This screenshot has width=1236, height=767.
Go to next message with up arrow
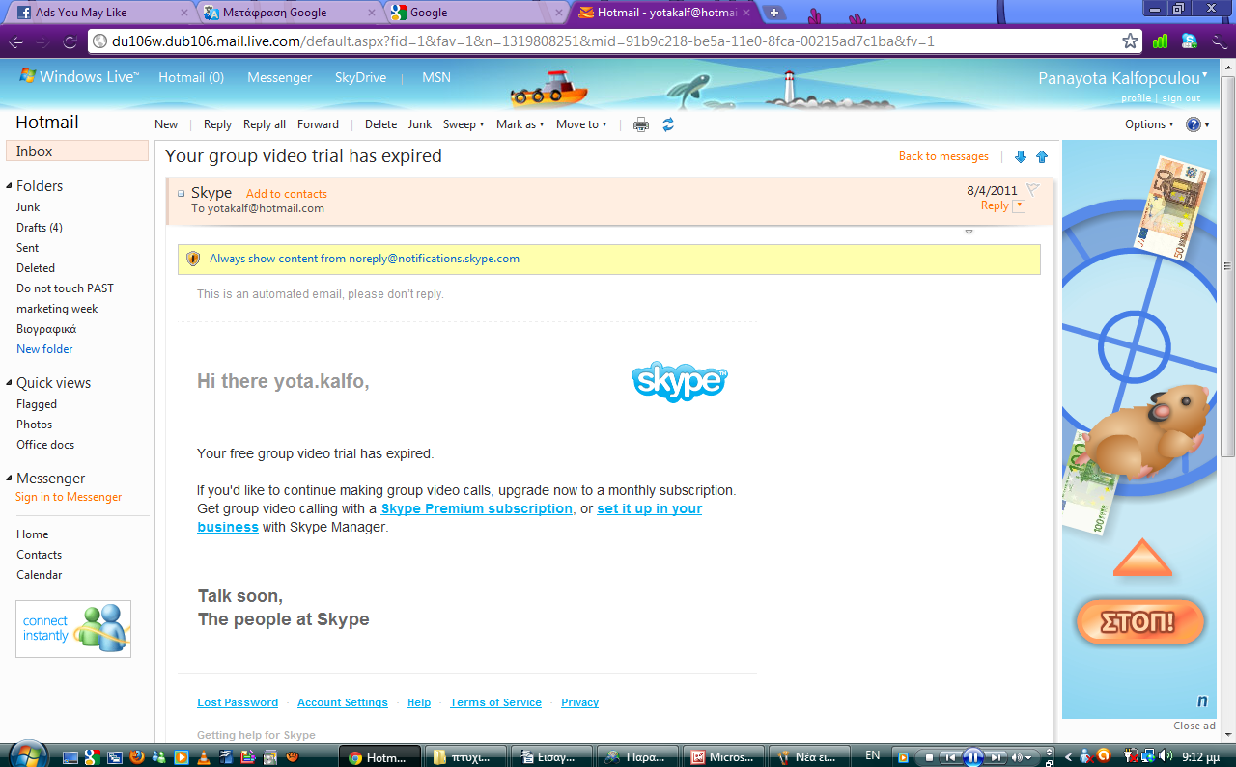(x=1042, y=156)
